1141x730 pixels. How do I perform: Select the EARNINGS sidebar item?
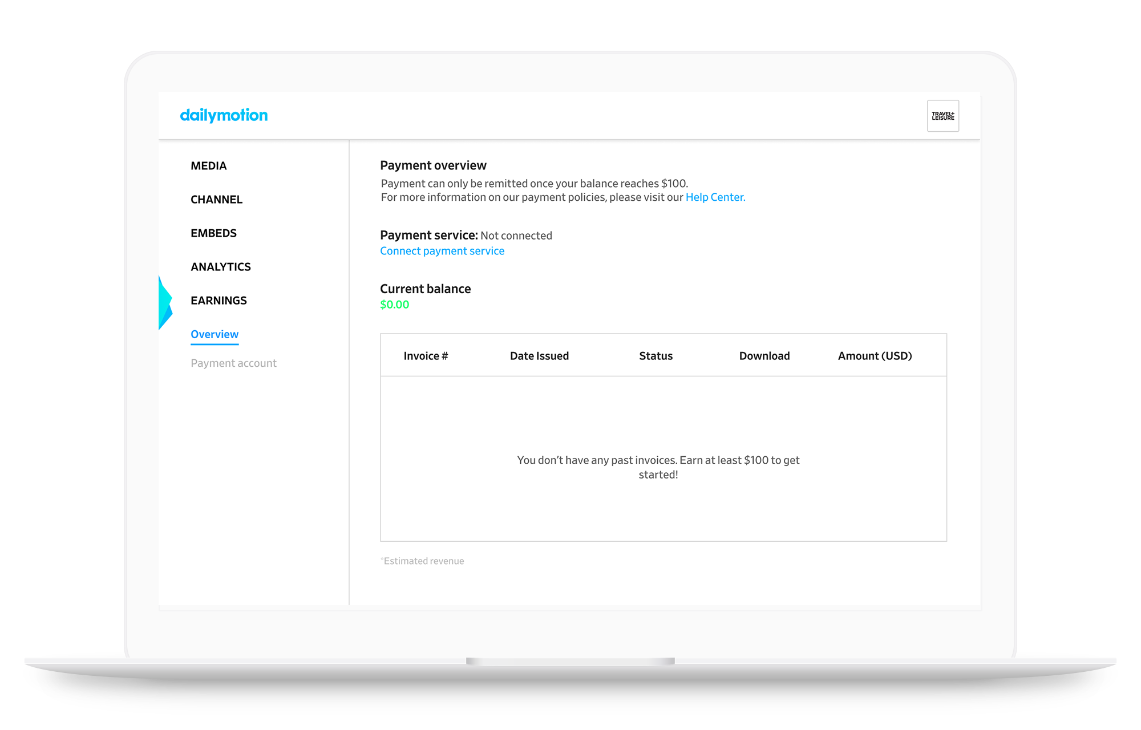pyautogui.click(x=219, y=301)
